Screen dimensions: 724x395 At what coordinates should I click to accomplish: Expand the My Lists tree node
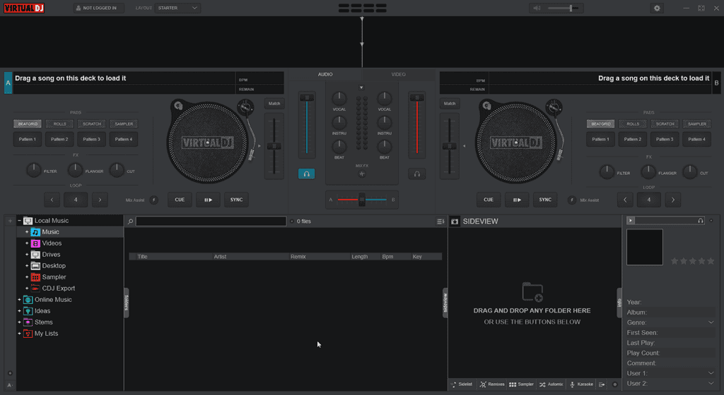pyautogui.click(x=19, y=334)
